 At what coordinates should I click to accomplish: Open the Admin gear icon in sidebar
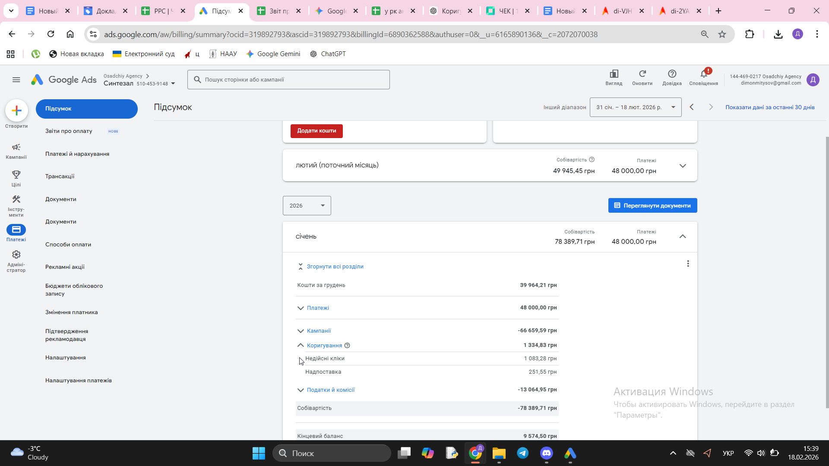[16, 255]
